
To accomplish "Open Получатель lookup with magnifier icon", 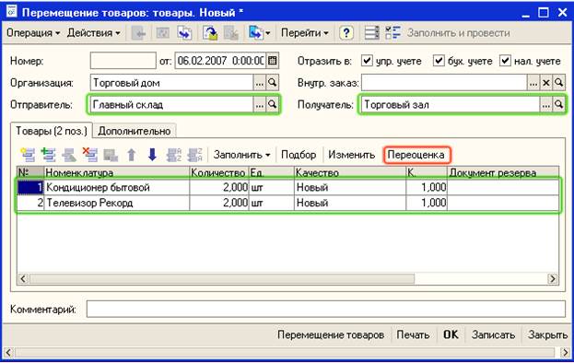I will click(x=558, y=105).
